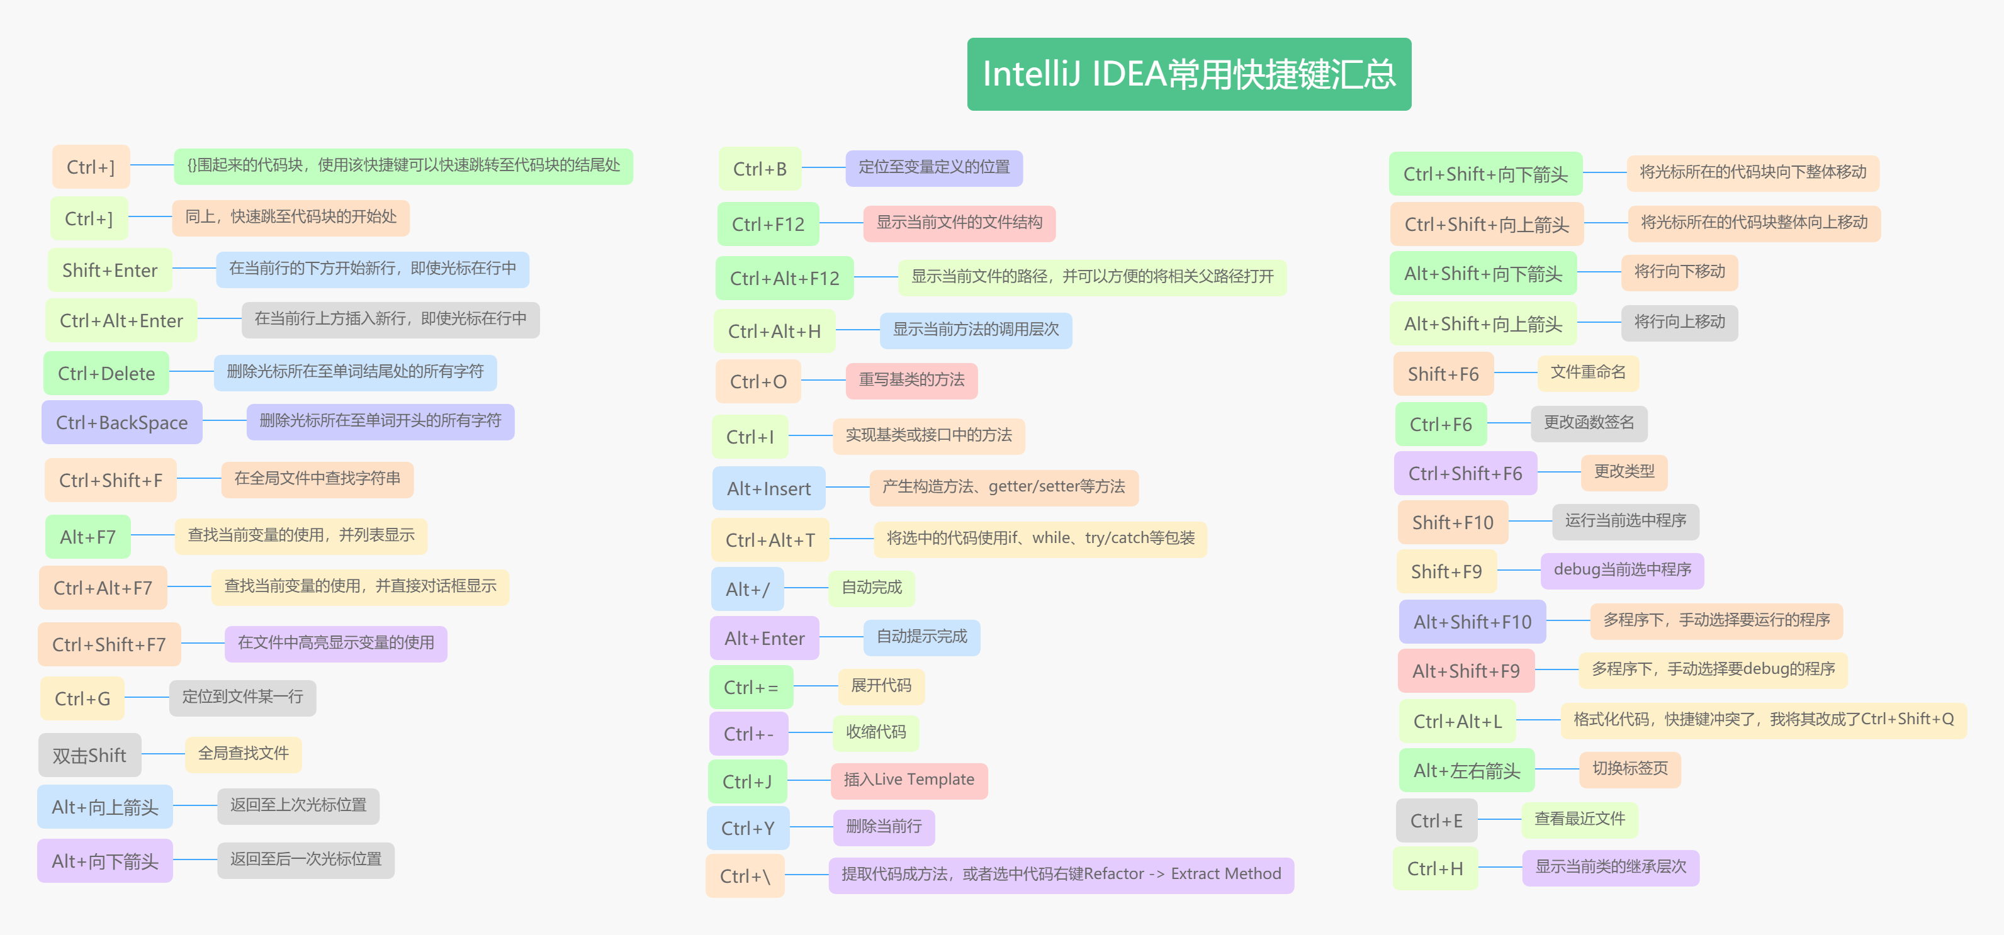Click the Ctrl+Delete node
The image size is (2004, 935).
tap(106, 372)
